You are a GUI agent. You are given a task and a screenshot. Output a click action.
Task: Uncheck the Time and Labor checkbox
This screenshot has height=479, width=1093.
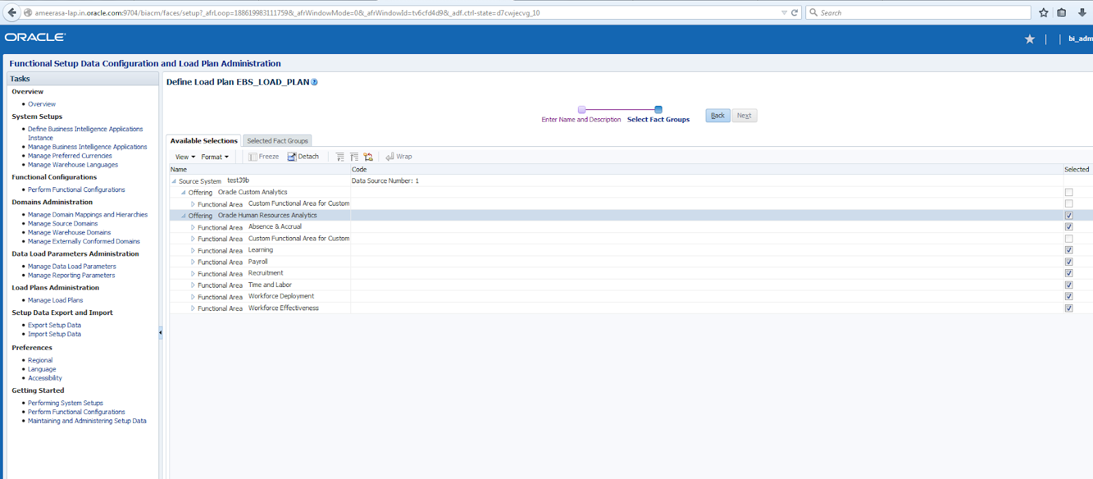pyautogui.click(x=1069, y=285)
